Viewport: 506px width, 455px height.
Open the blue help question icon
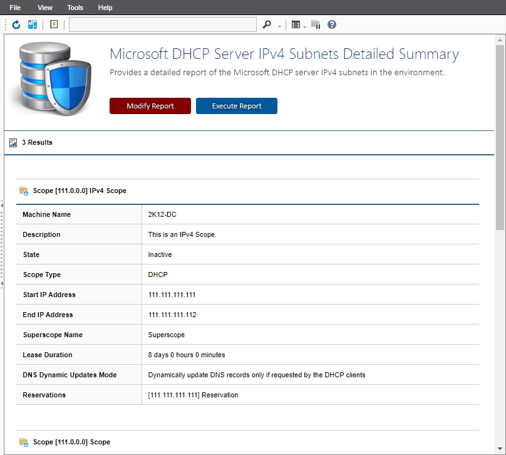332,24
